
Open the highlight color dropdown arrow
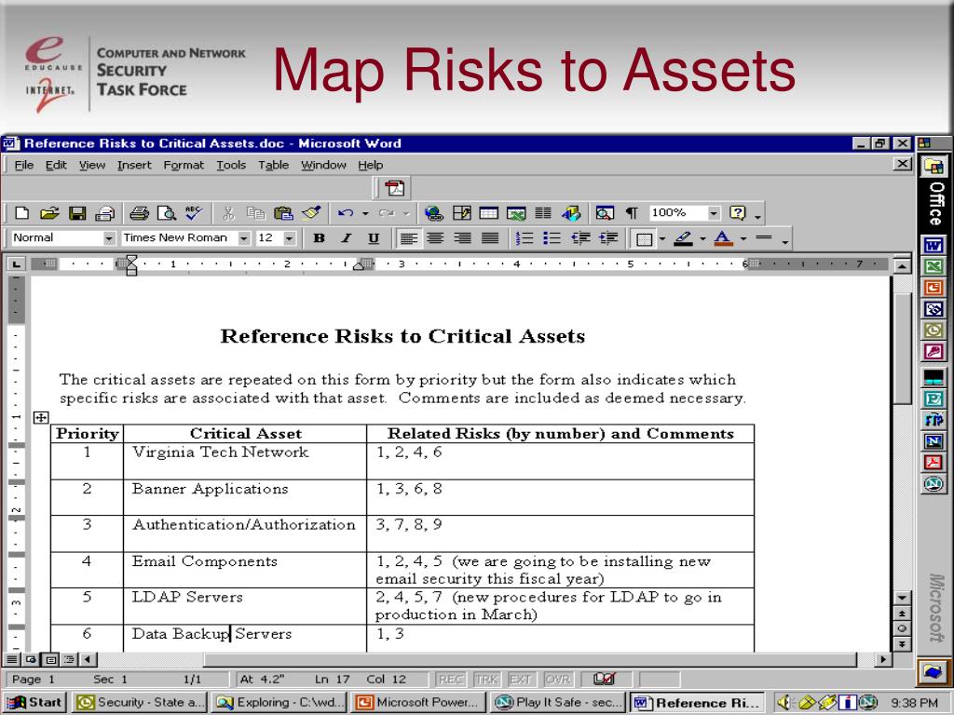pyautogui.click(x=702, y=238)
